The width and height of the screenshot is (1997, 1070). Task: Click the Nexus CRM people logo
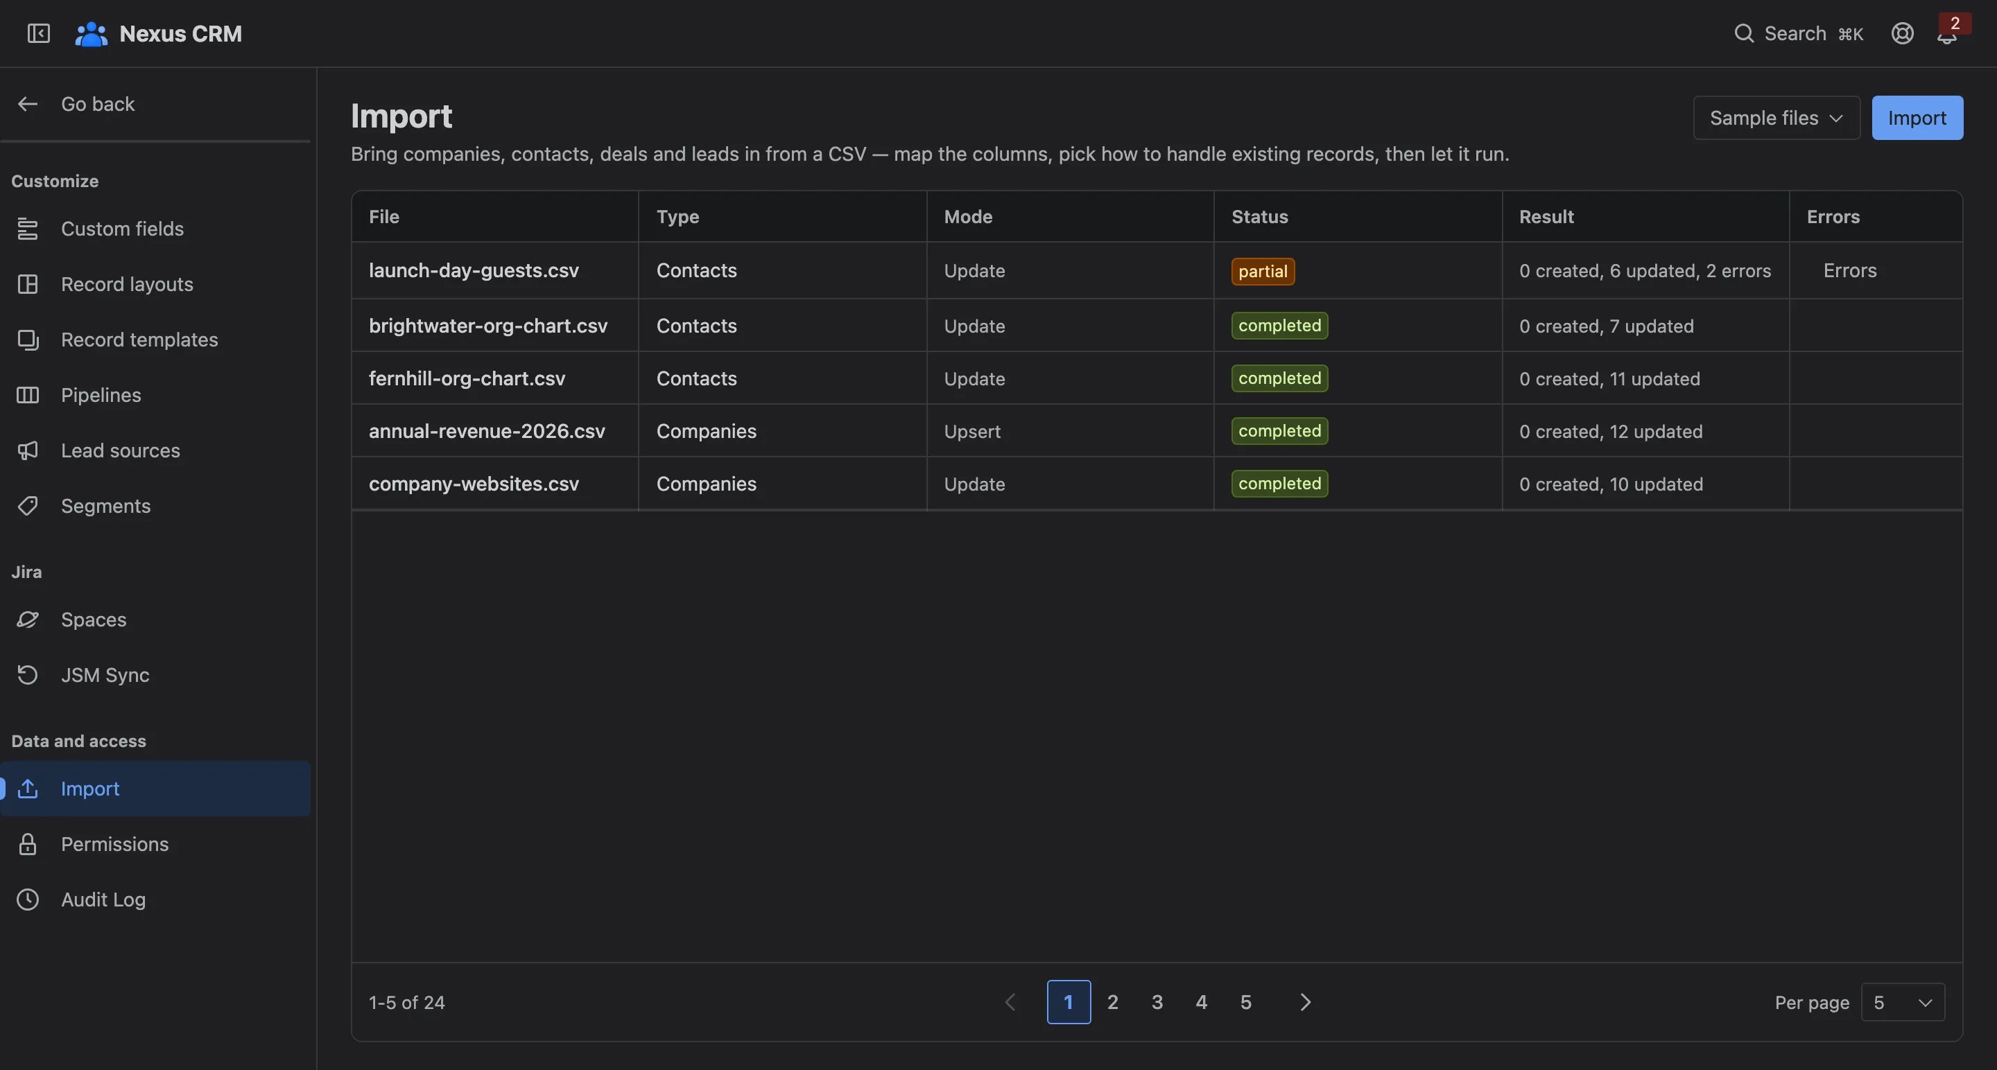(92, 33)
